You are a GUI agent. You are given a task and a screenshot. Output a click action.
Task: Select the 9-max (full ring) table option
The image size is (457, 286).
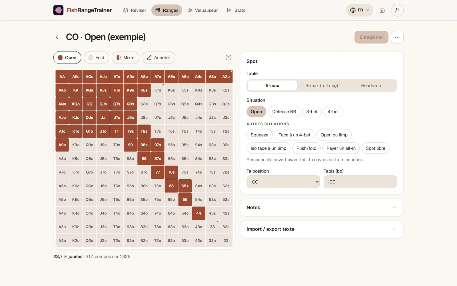click(322, 86)
